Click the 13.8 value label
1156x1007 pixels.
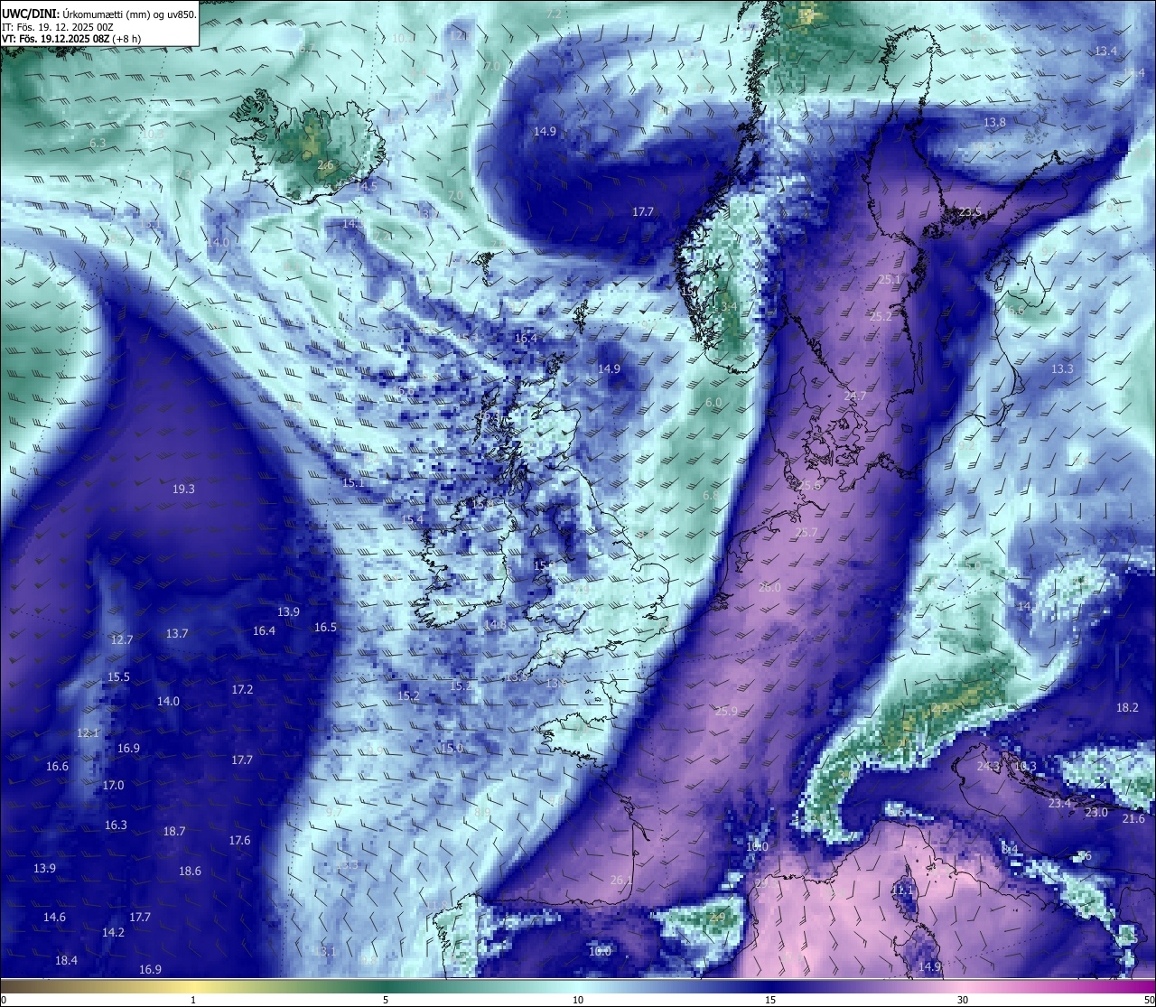(x=994, y=122)
